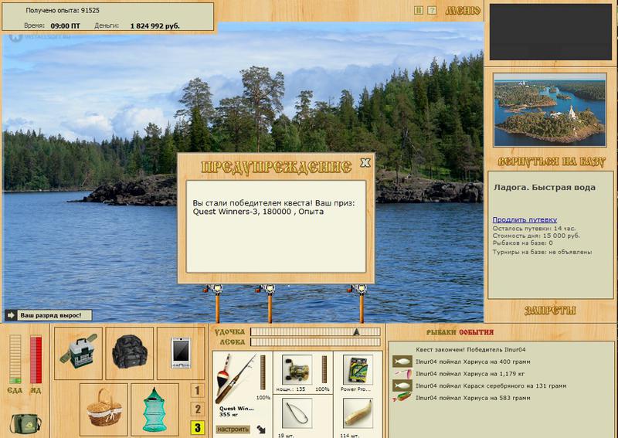Click the fishing hook slot
Image resolution: width=618 pixels, height=438 pixels.
(x=297, y=417)
